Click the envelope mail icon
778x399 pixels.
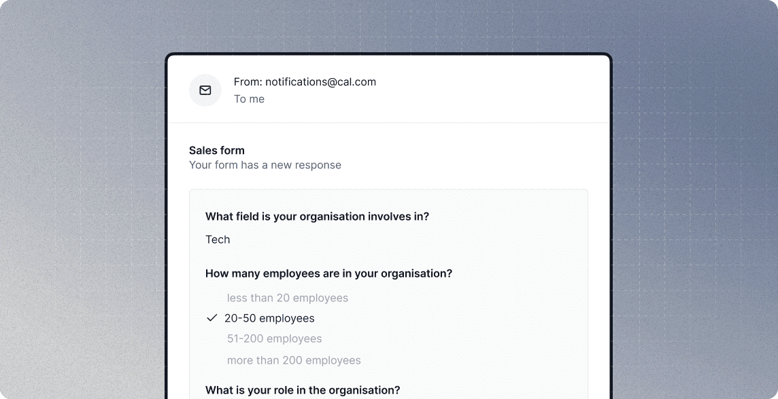click(x=205, y=90)
